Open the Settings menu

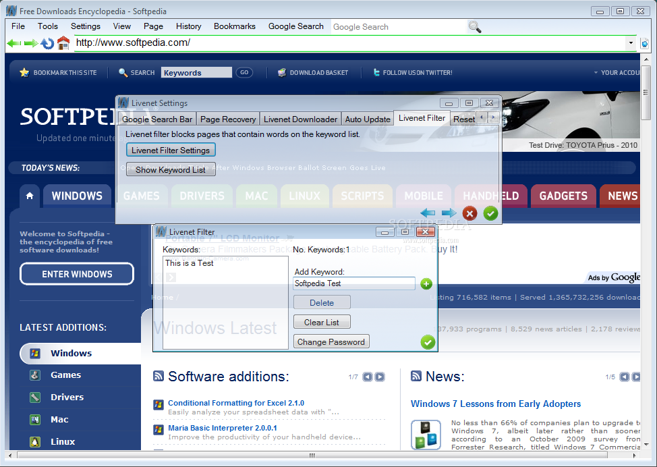86,26
